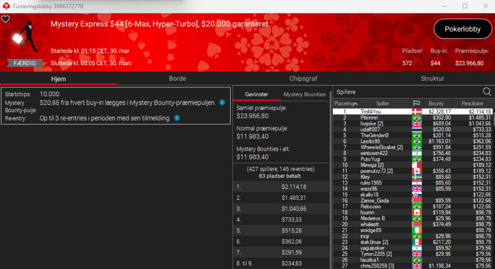Click the heart favorite icon

click(x=5, y=19)
